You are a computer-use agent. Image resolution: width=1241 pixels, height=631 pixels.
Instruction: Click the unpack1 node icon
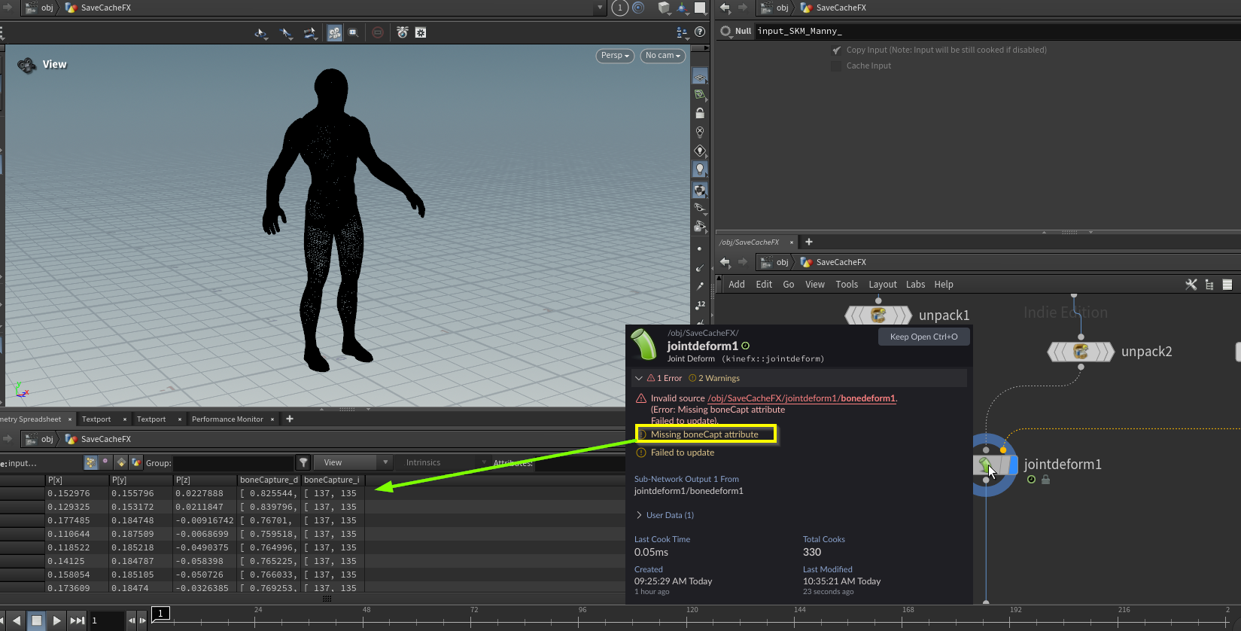(878, 315)
